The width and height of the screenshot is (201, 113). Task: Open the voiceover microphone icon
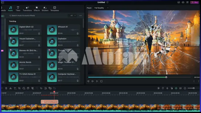pos(167,88)
